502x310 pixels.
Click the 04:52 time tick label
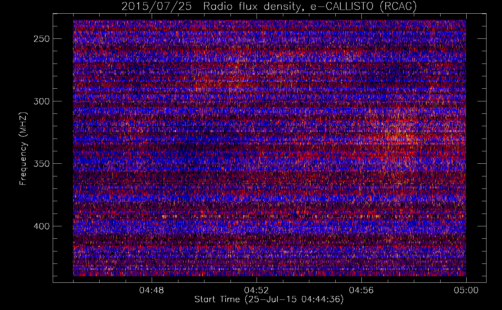point(257,290)
